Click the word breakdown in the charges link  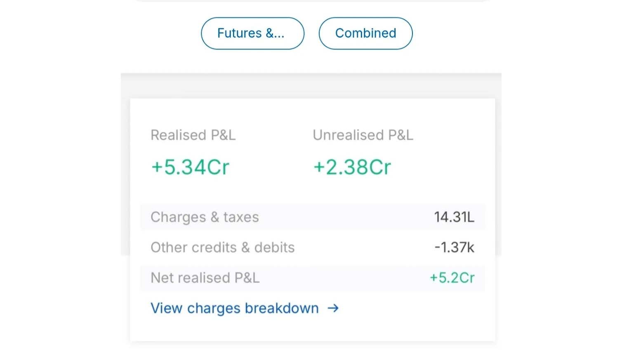[282, 308]
